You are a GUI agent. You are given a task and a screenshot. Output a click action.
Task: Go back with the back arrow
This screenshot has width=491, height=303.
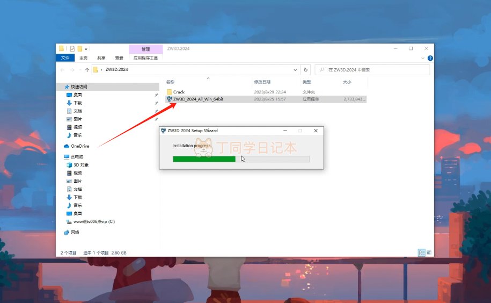(62, 69)
